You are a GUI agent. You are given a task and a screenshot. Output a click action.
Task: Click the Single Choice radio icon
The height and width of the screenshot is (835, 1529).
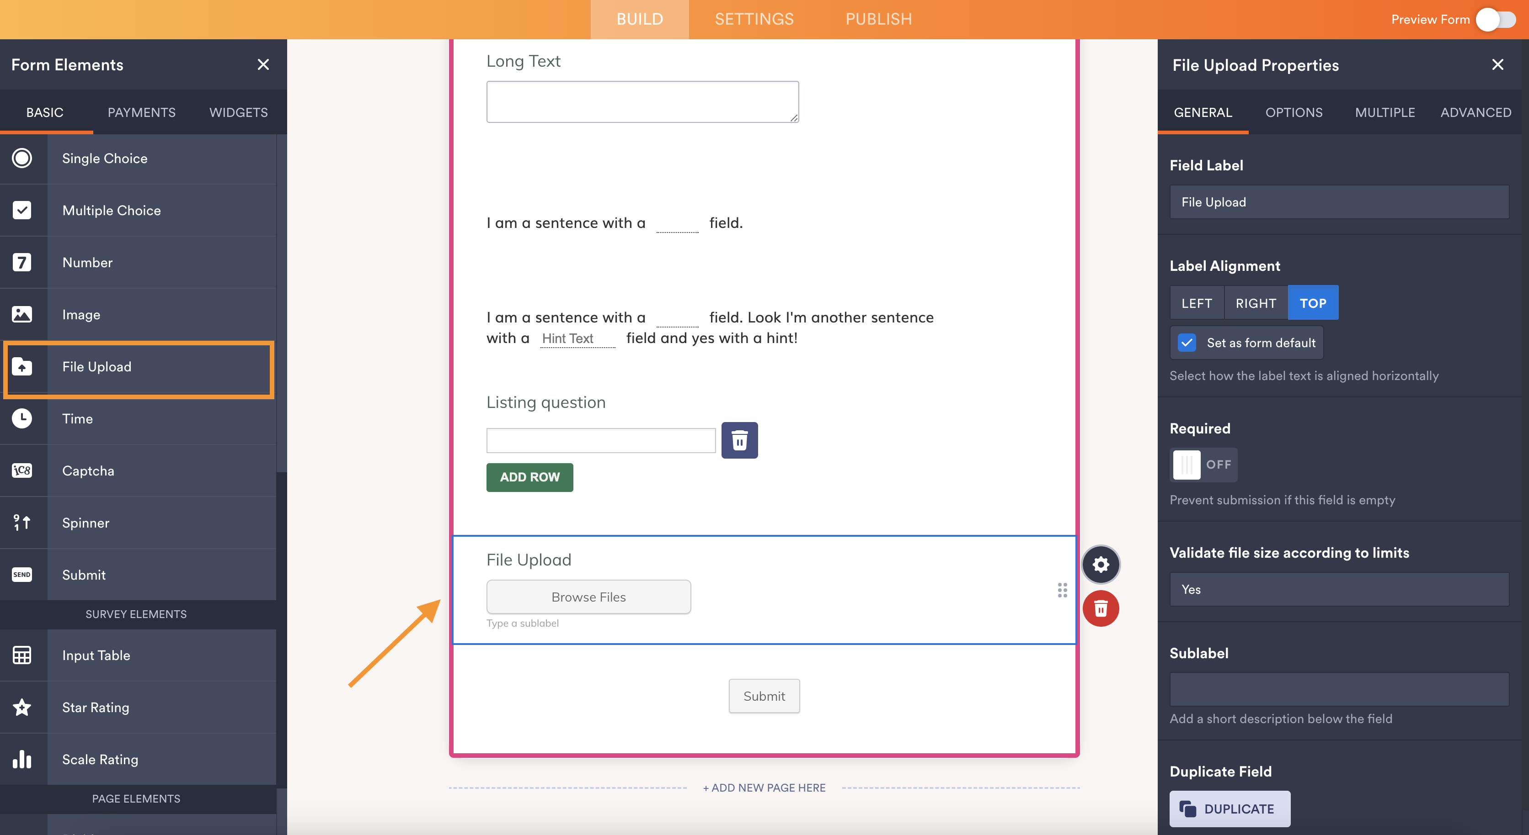pyautogui.click(x=22, y=159)
